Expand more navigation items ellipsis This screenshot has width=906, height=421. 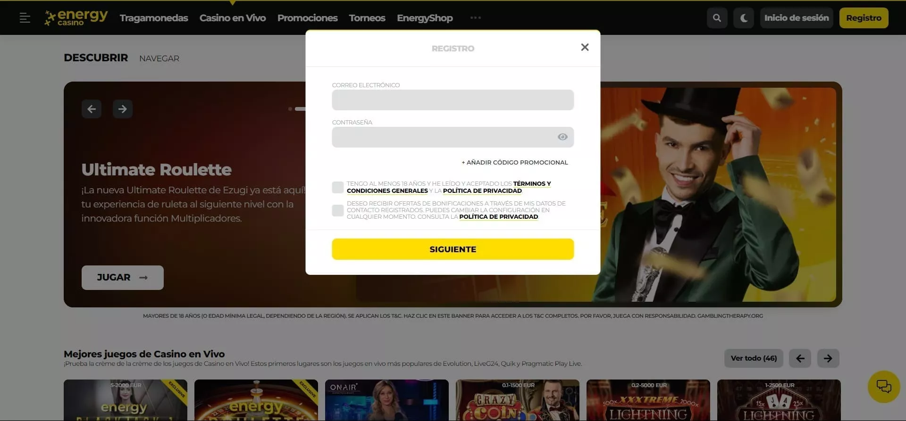[x=475, y=18]
